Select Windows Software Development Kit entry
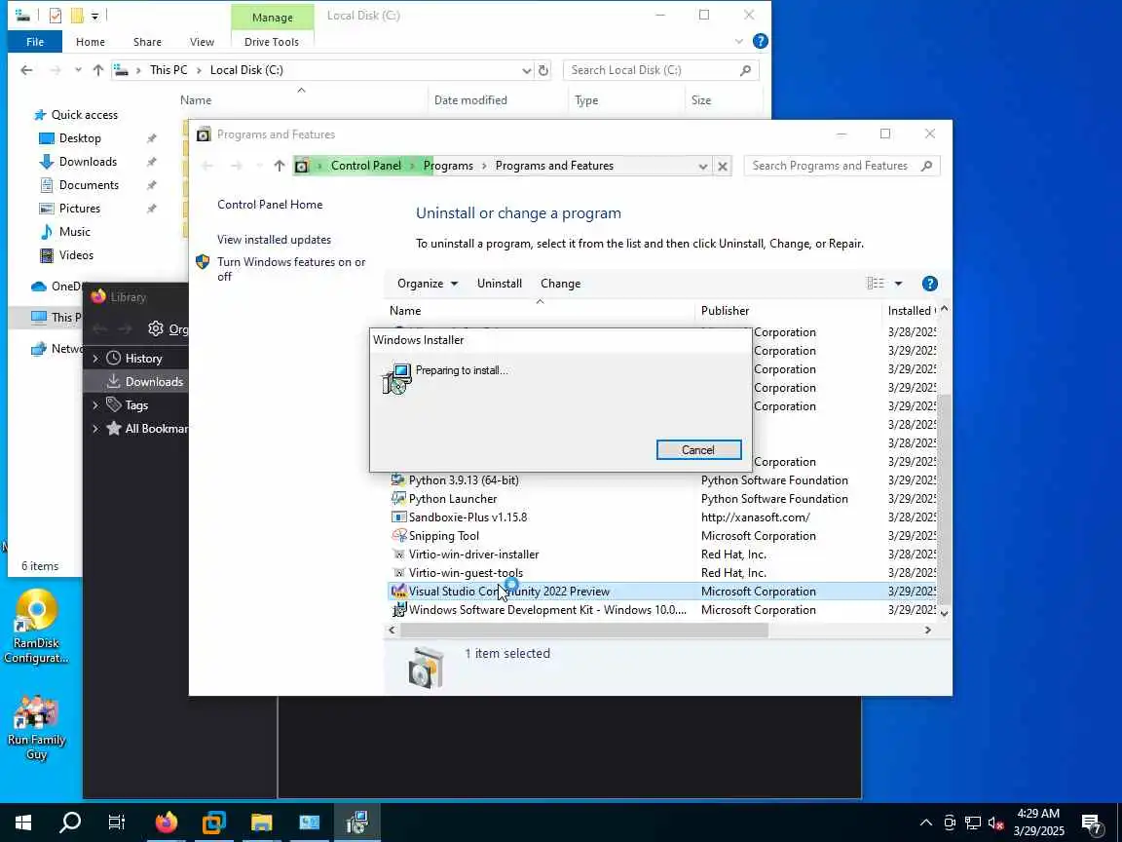Screen dimensions: 1122x842 tap(547, 610)
